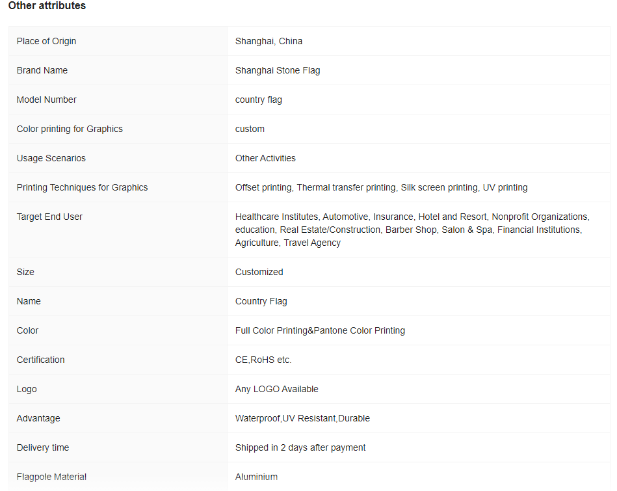Click the 'Any LOGO Available' value
The height and width of the screenshot is (491, 617).
coord(277,389)
